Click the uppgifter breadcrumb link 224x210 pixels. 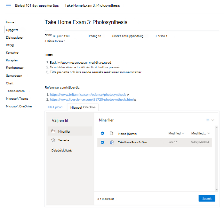[45, 5]
